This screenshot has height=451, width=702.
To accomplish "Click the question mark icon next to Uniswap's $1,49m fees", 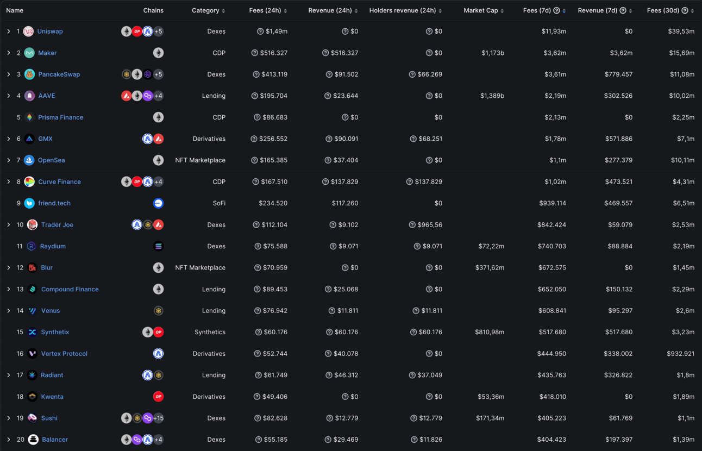I will (x=260, y=32).
